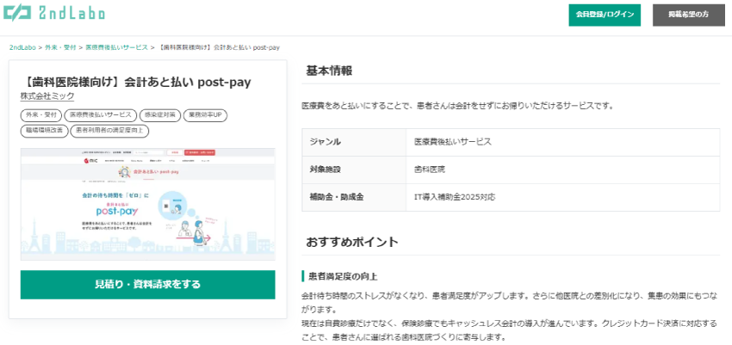Open the 会員登録/ログイン button

pyautogui.click(x=604, y=15)
